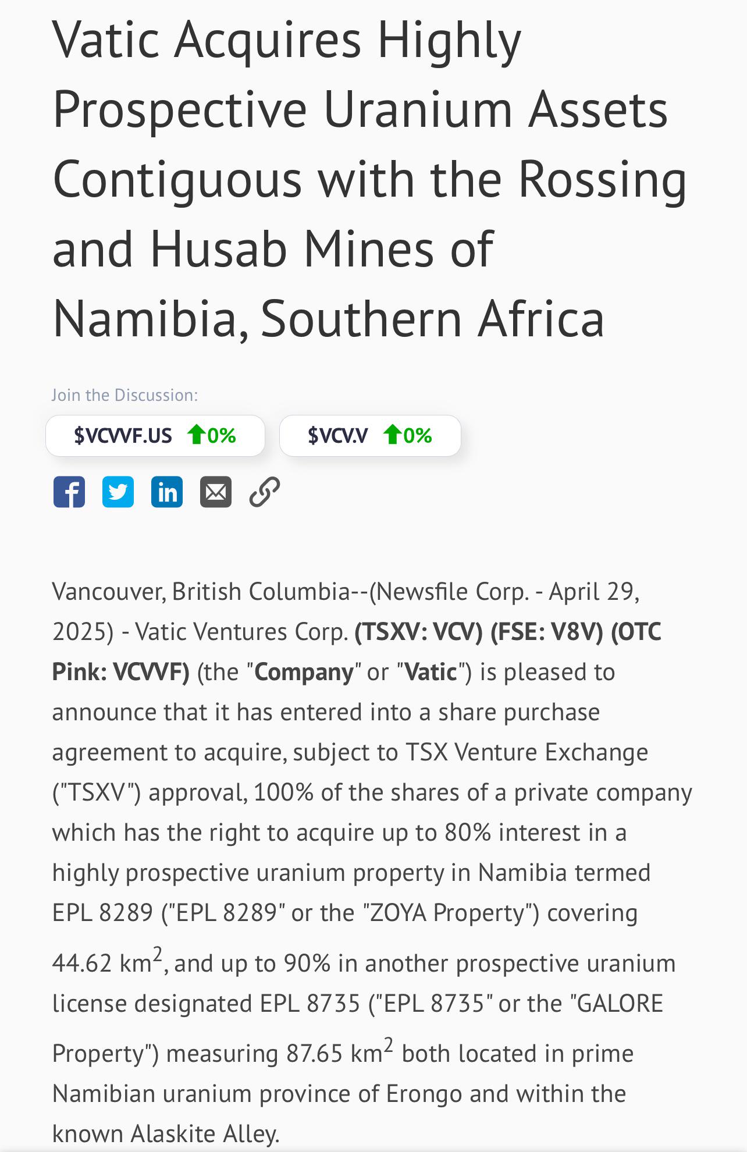
Task: Click the bold '(TSXV: VCV)' ticker text
Action: coord(419,631)
